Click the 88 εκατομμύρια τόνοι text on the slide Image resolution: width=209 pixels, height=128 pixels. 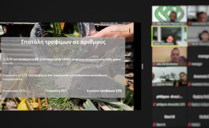(53, 59)
